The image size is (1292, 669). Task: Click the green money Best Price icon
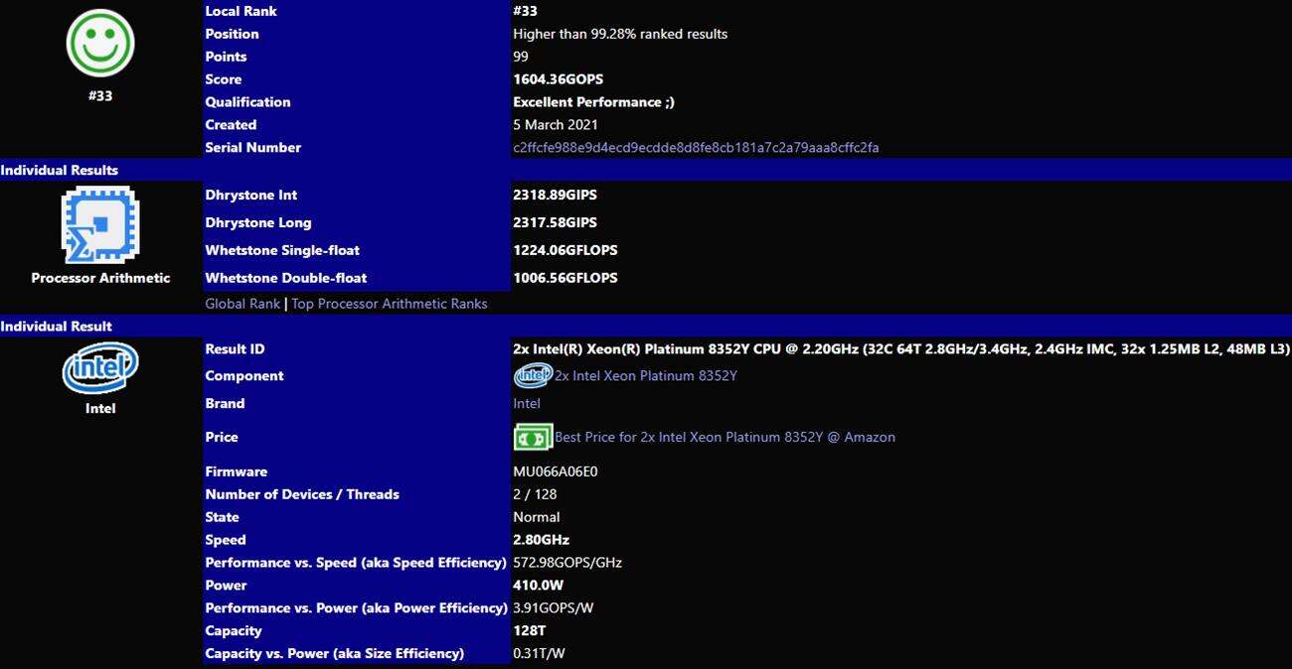coord(533,437)
